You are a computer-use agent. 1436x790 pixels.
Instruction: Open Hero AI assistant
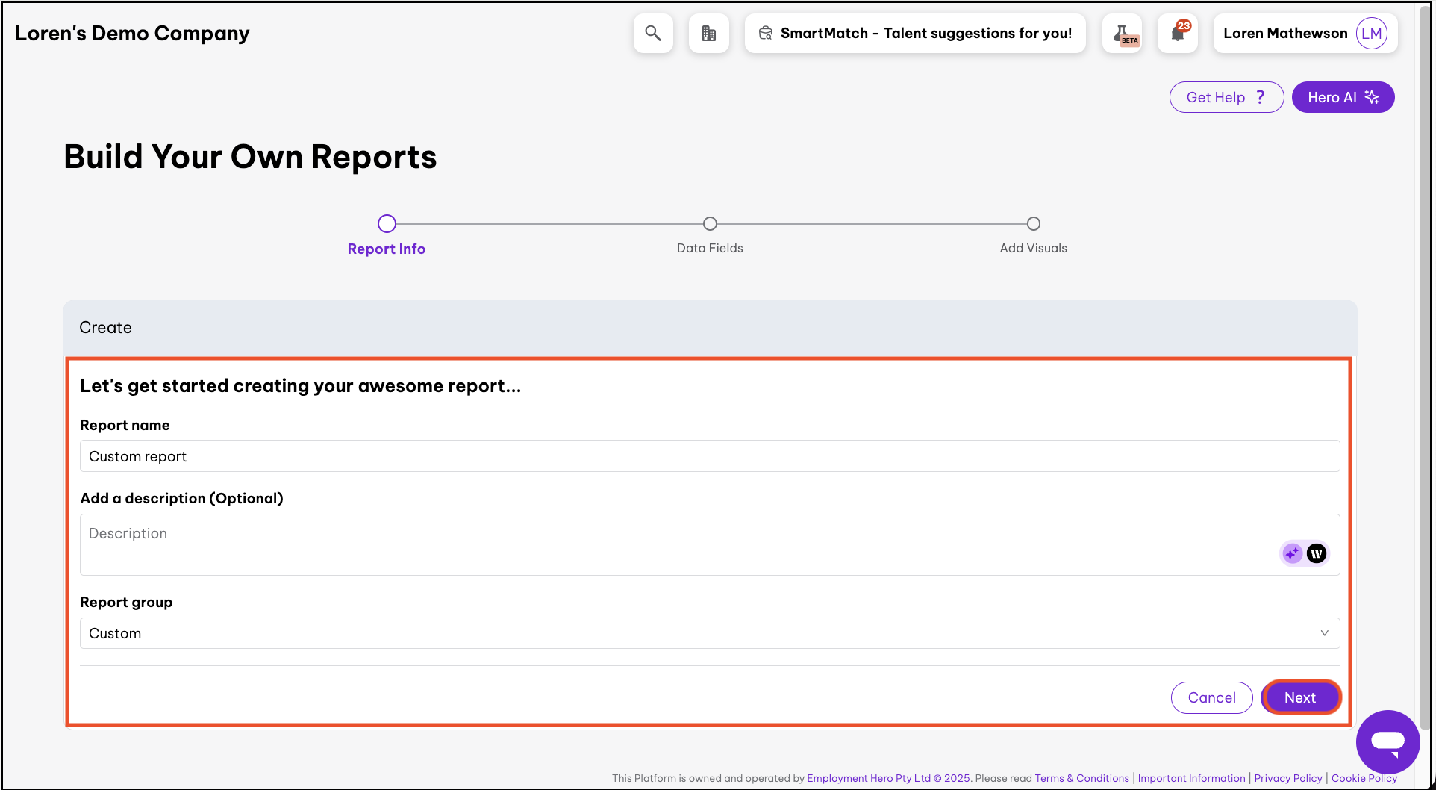[1343, 97]
